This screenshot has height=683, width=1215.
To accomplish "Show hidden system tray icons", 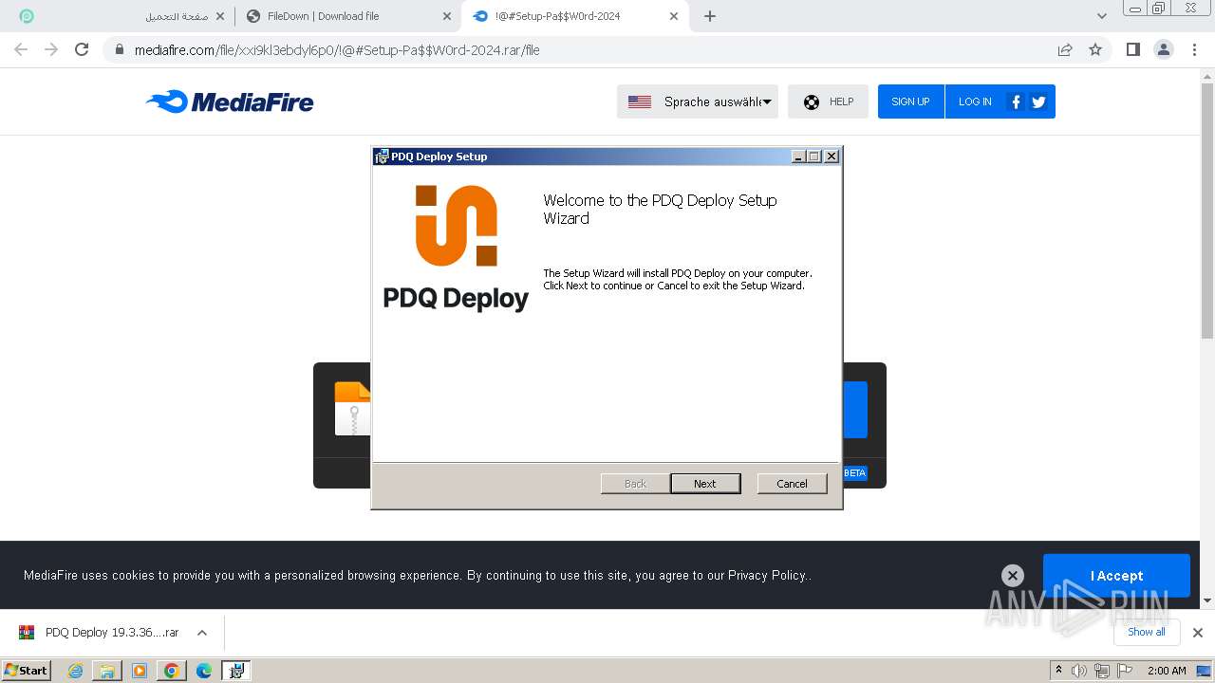I will [1058, 671].
